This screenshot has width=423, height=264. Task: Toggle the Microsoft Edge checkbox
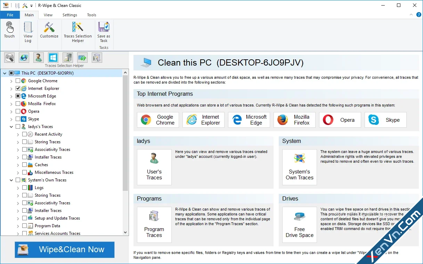pos(18,96)
